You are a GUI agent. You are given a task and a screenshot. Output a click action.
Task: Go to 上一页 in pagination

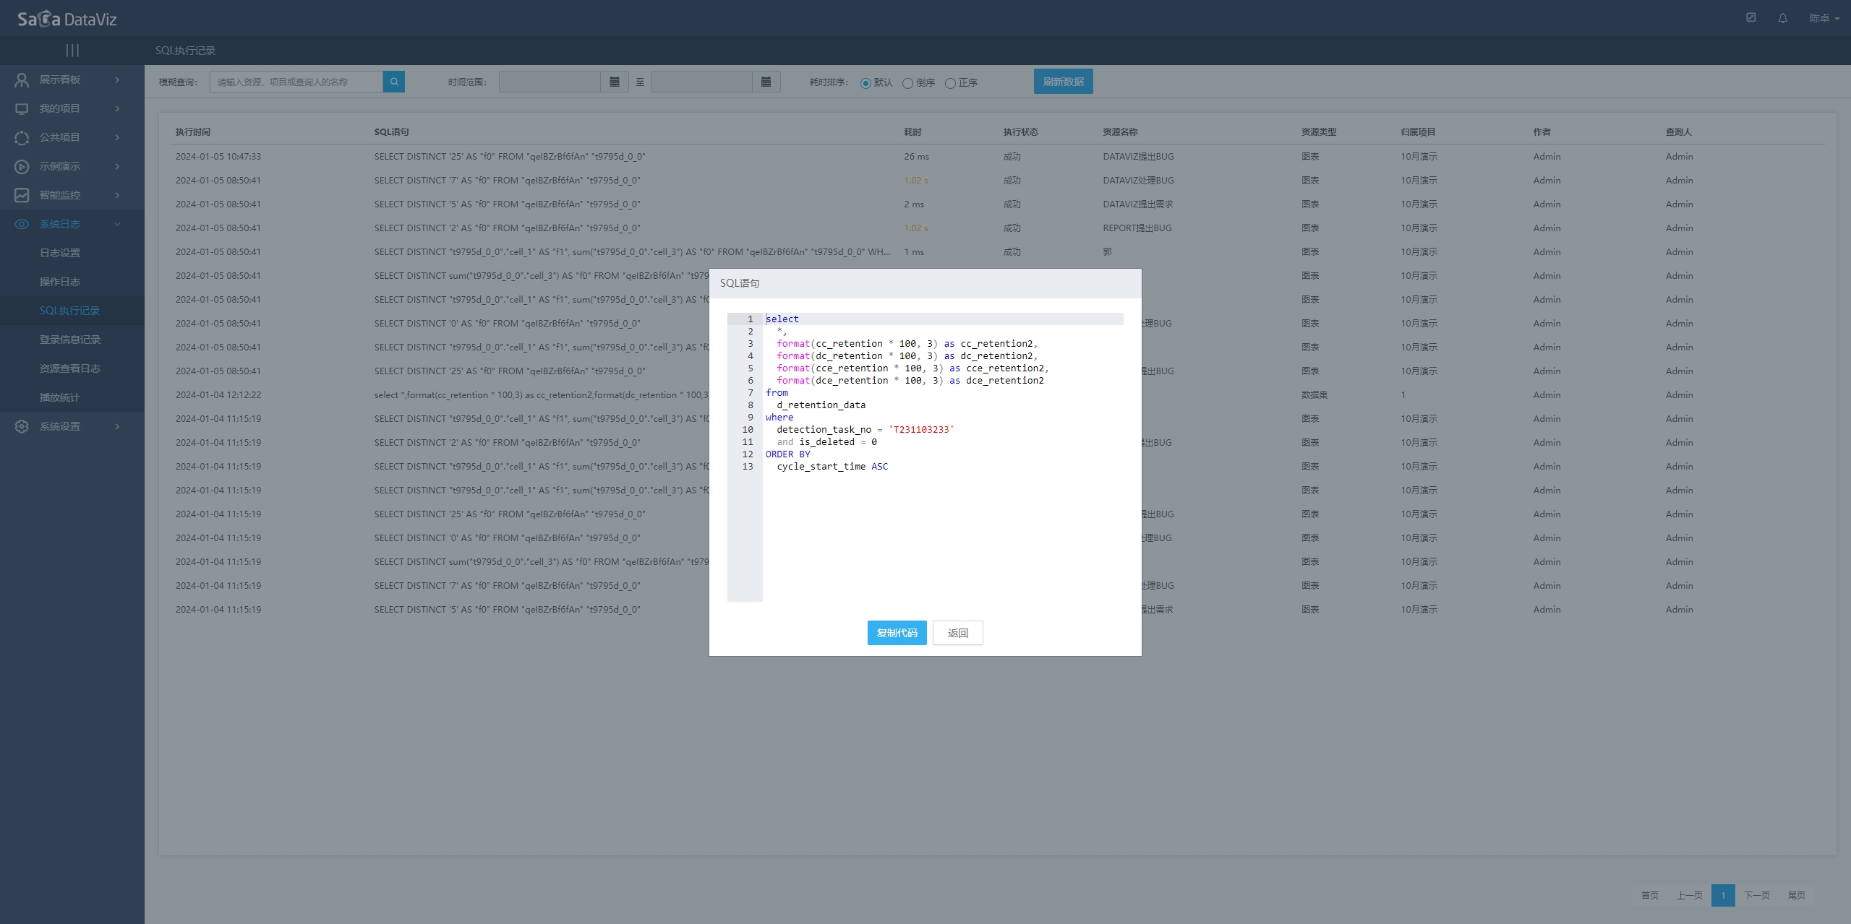coord(1689,895)
